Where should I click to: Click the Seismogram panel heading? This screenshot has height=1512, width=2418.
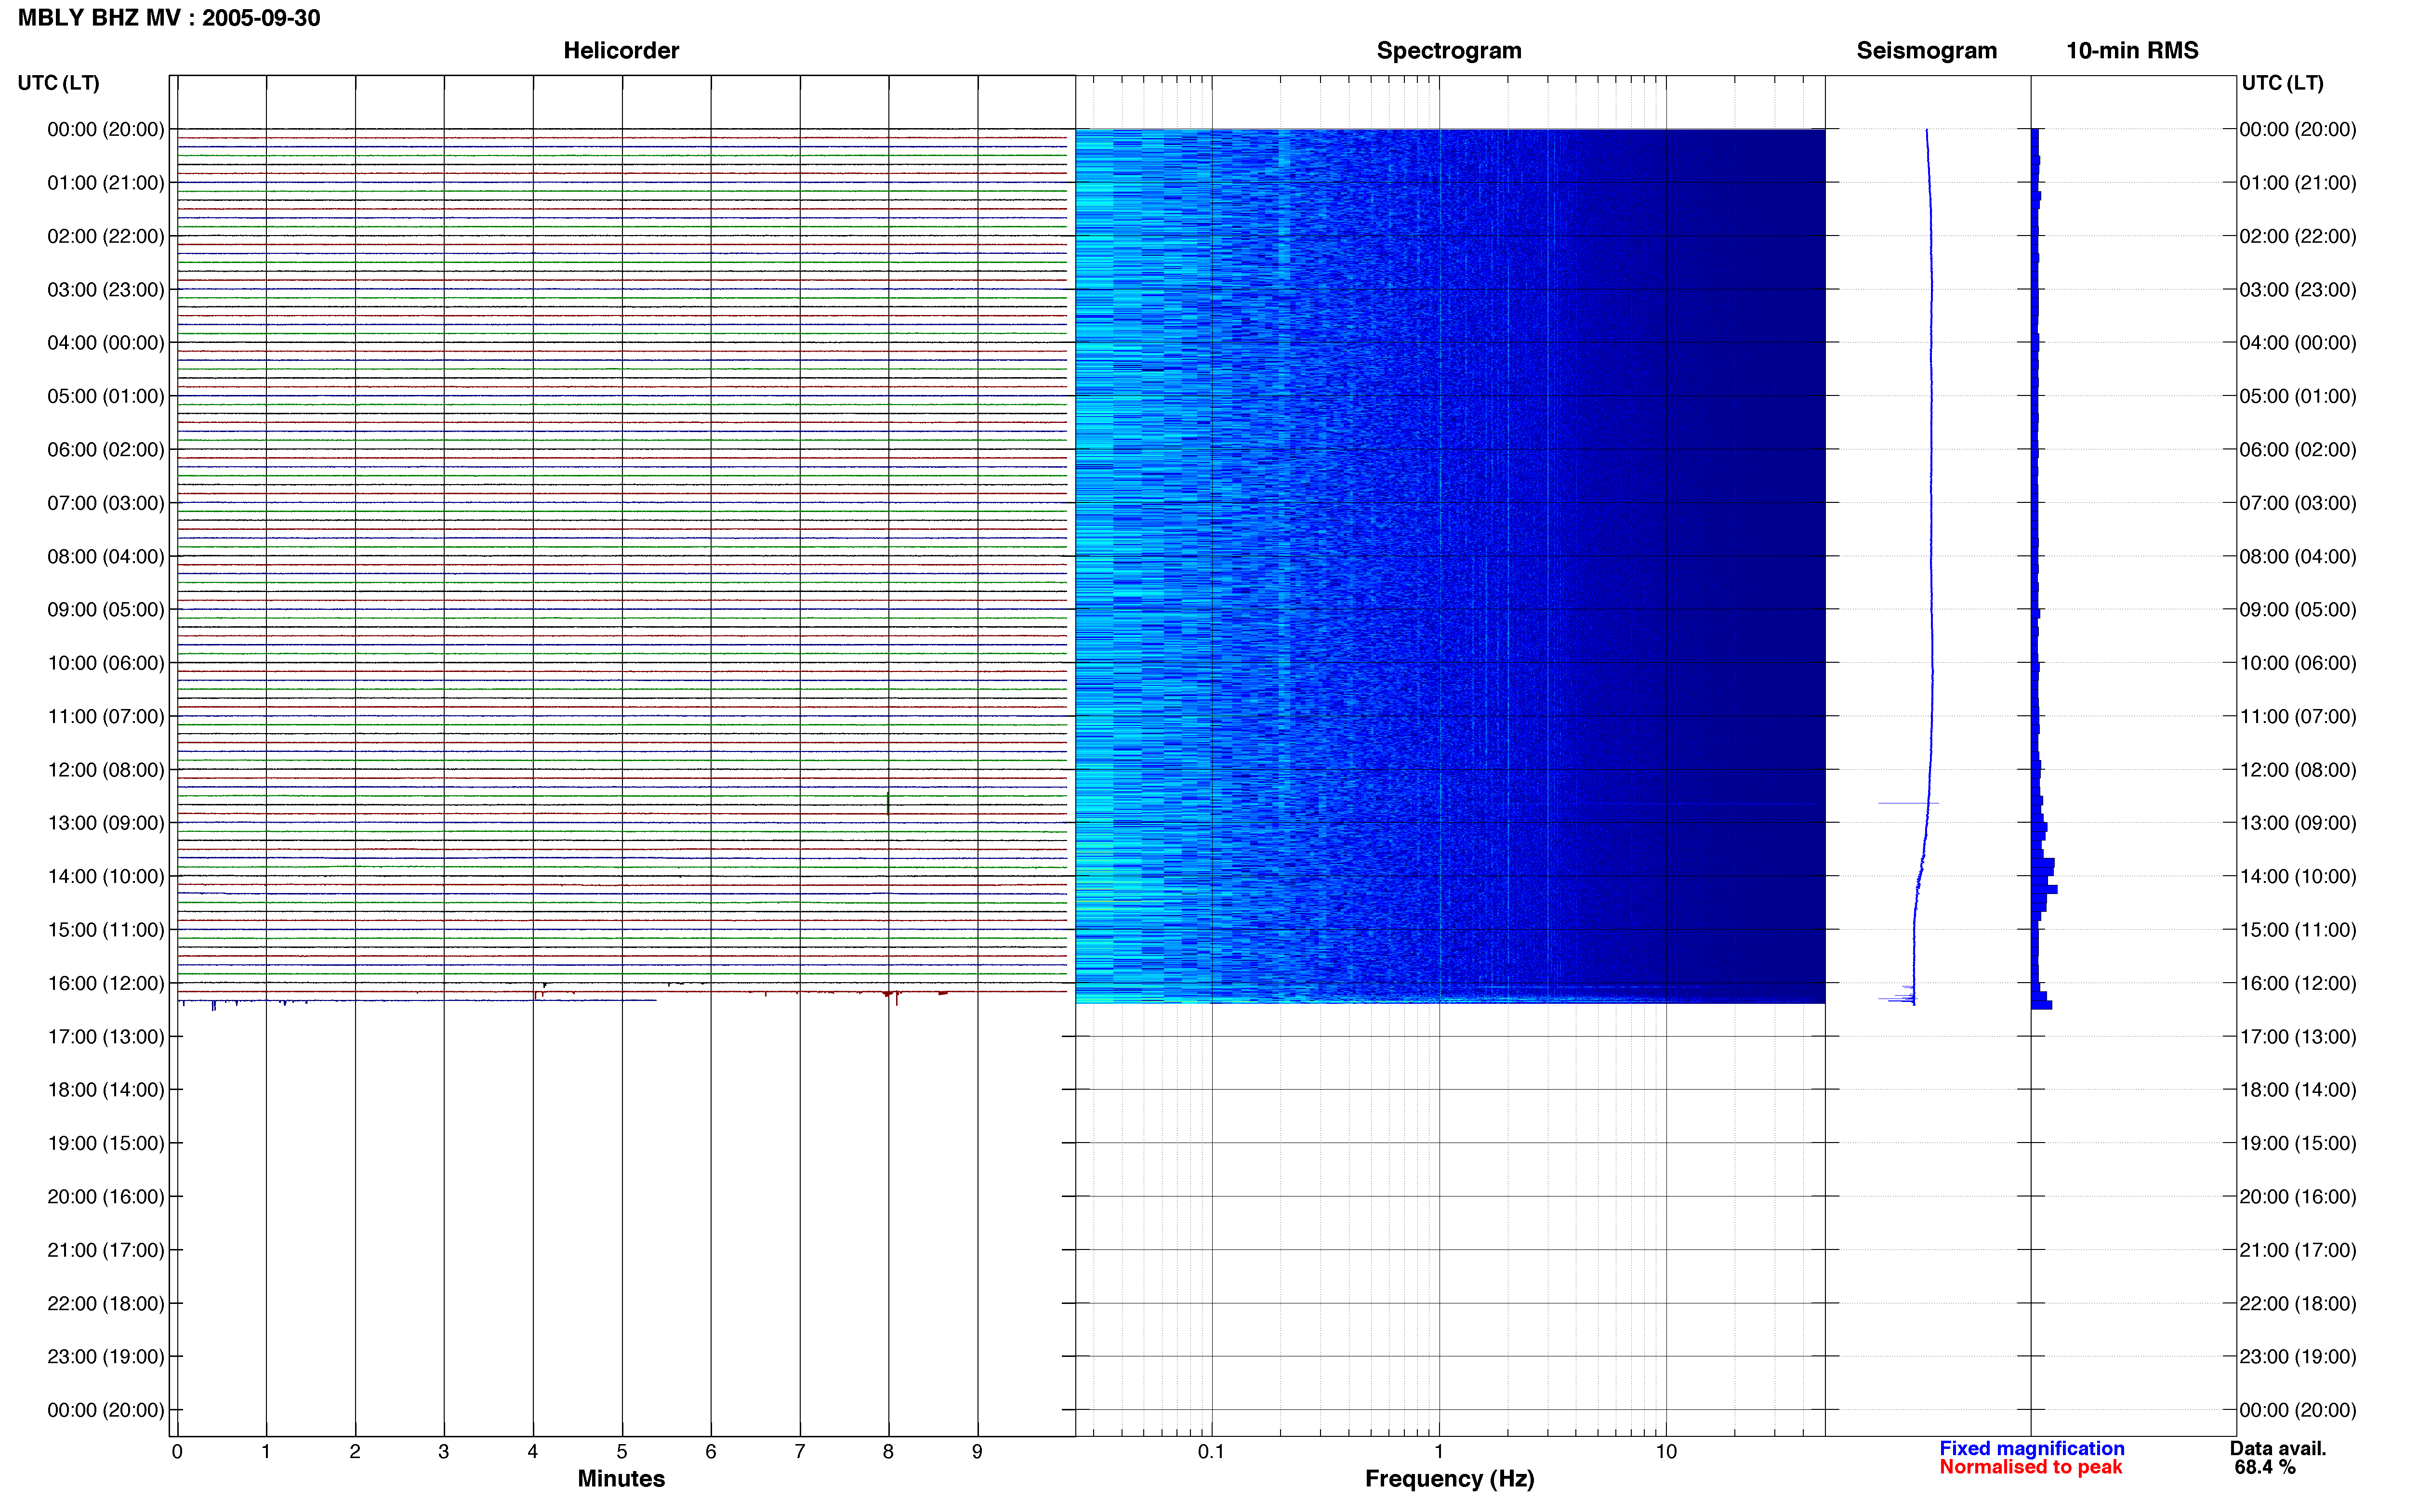coord(1926,50)
